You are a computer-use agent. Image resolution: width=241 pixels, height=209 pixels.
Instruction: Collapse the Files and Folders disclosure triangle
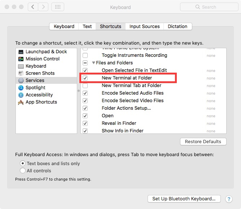point(93,63)
